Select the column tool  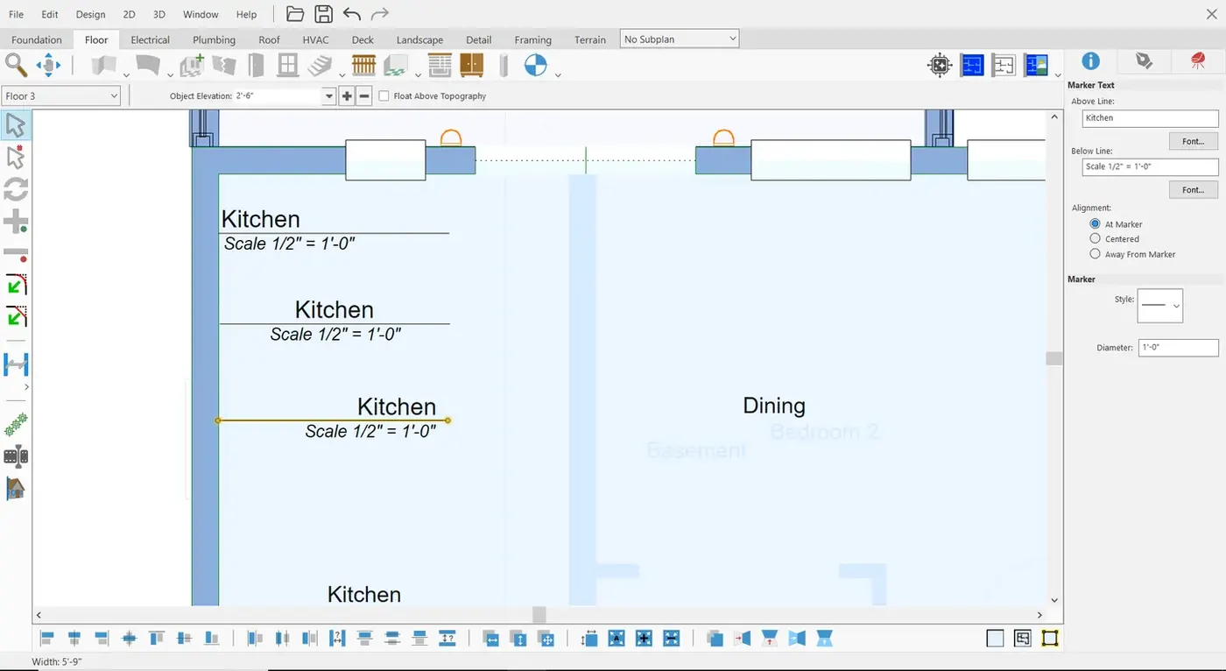click(x=504, y=65)
